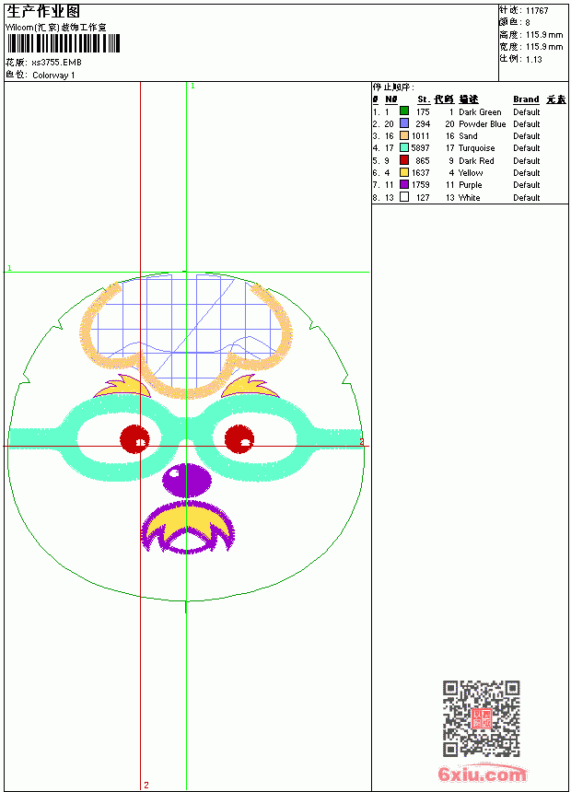This screenshot has width=571, height=792.
Task: Select the 'Dark Green' description text
Action: pyautogui.click(x=480, y=112)
